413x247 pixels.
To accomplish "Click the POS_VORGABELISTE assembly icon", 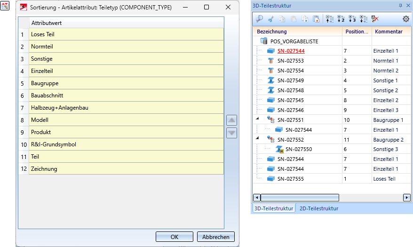I will click(264, 41).
